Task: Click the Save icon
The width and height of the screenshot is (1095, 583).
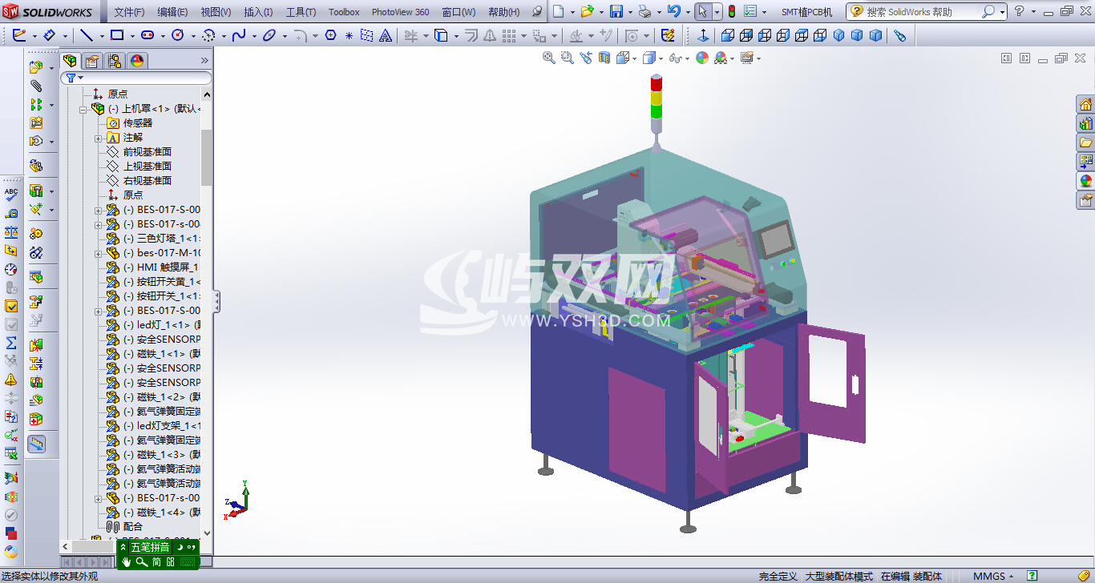Action: (x=616, y=11)
